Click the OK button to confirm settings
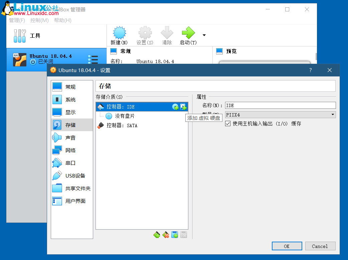The height and width of the screenshot is (260, 348). (287, 246)
